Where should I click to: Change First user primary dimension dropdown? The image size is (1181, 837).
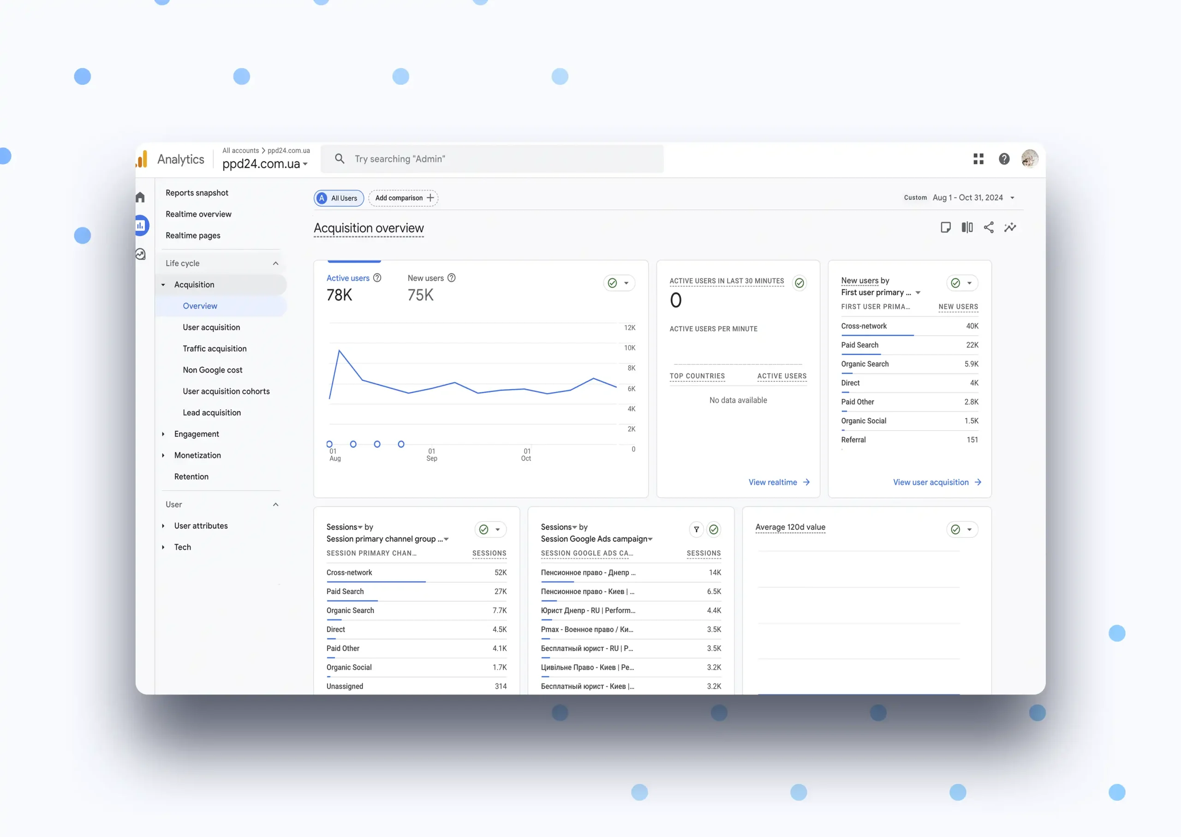pos(881,292)
